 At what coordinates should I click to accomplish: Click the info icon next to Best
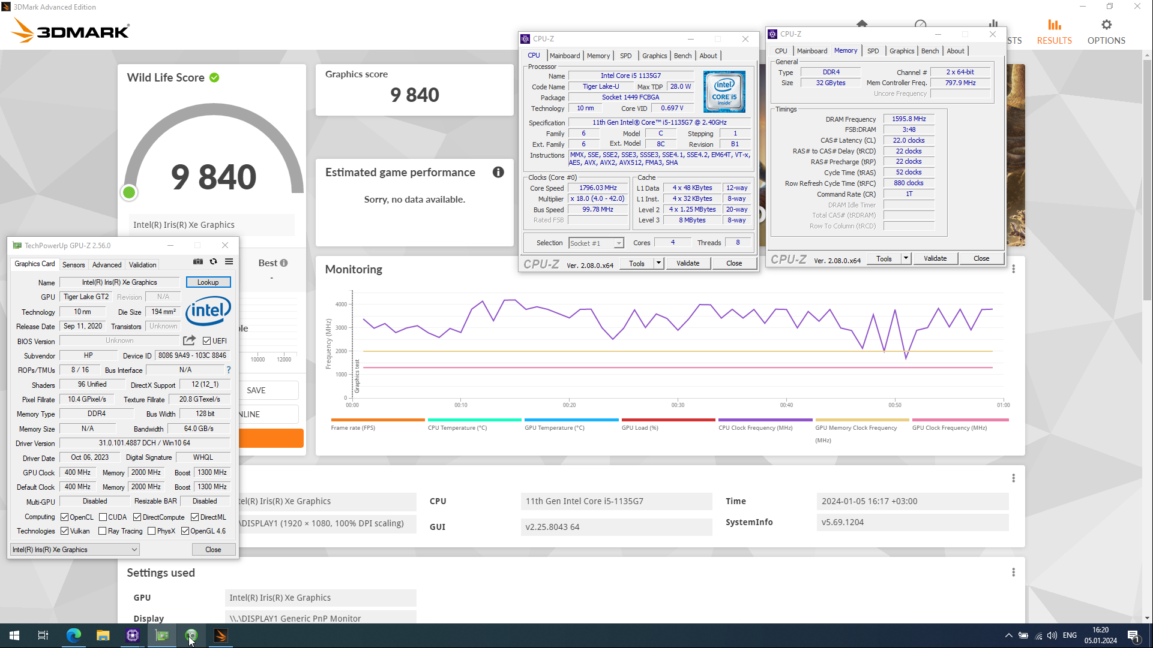(x=284, y=263)
